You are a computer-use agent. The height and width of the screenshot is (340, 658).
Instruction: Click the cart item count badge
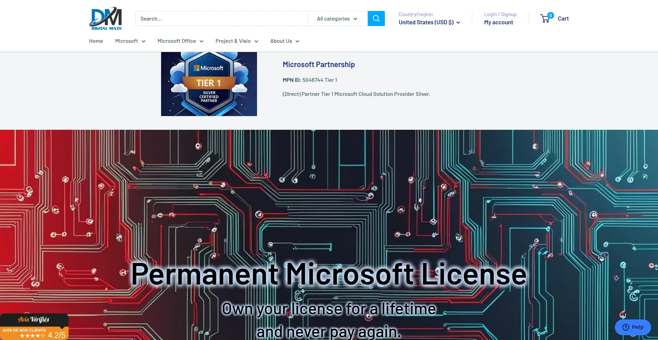coord(550,15)
